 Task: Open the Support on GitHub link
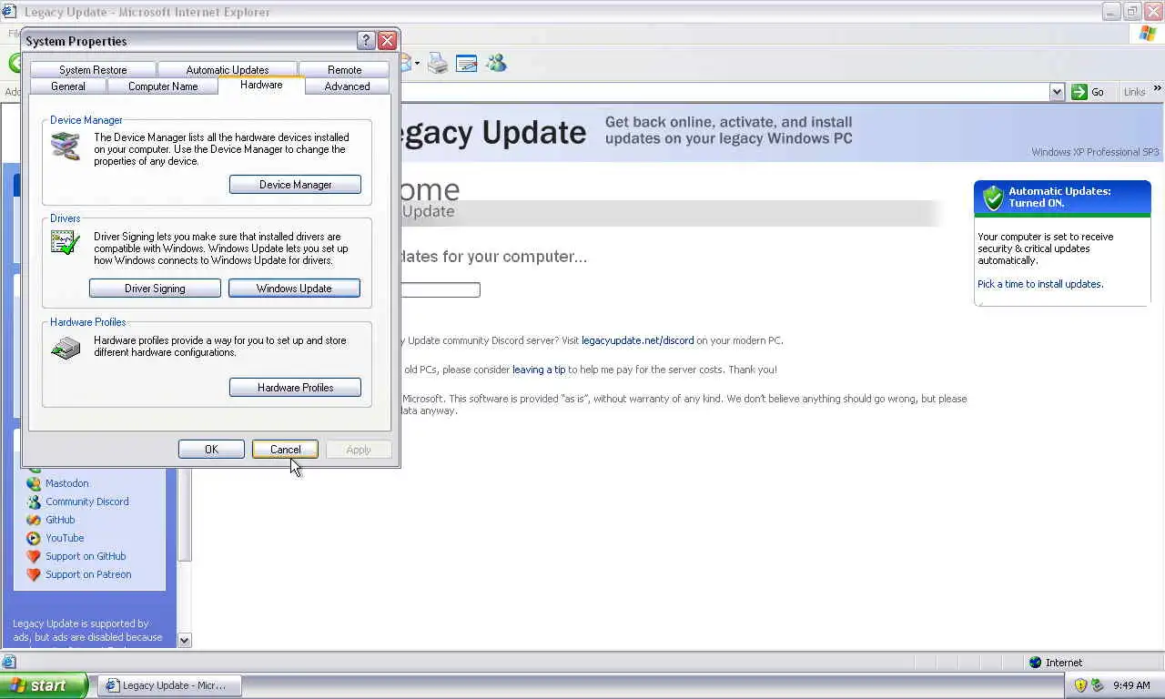tap(86, 556)
